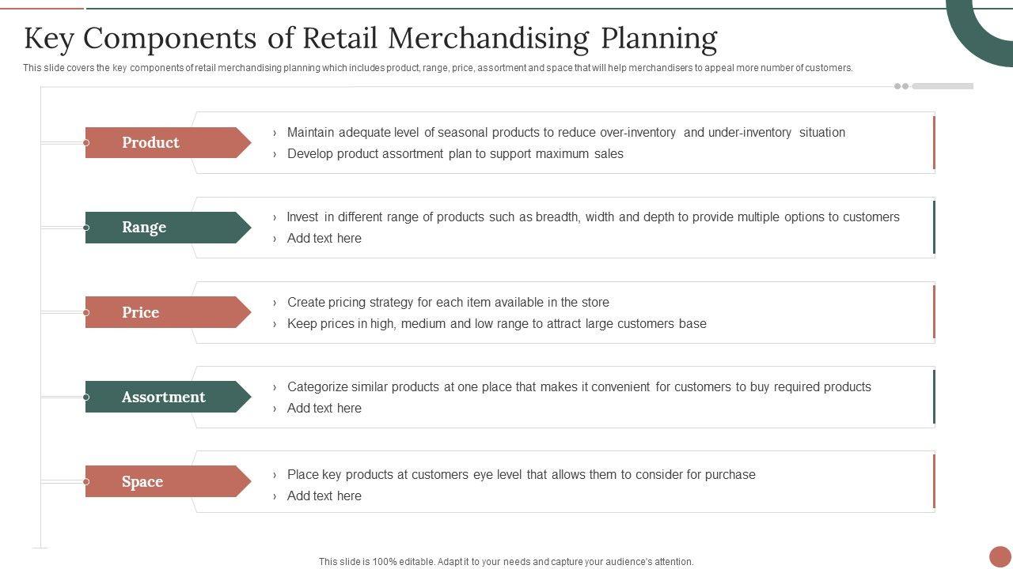Select 'Develop product assortment plan' bullet
The image size is (1013, 569).
pyautogui.click(x=455, y=154)
